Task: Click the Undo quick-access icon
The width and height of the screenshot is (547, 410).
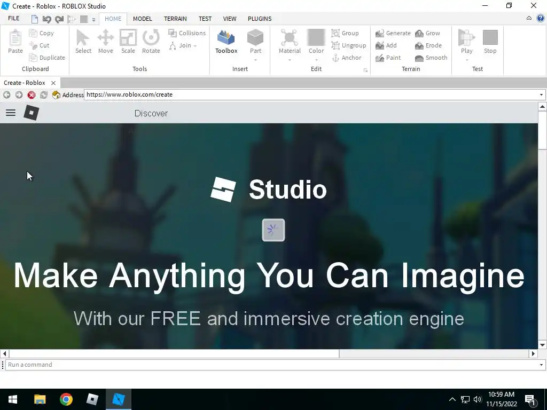Action: [x=47, y=19]
